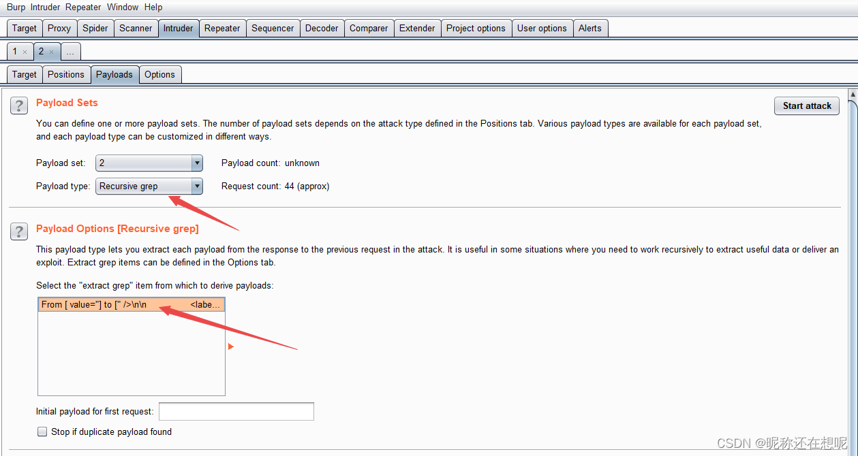
Task: Open the Payload set dropdown
Action: pyautogui.click(x=149, y=163)
